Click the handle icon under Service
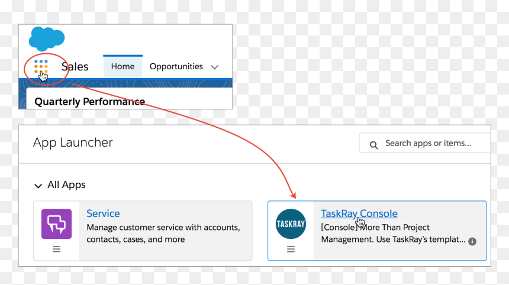 56,249
